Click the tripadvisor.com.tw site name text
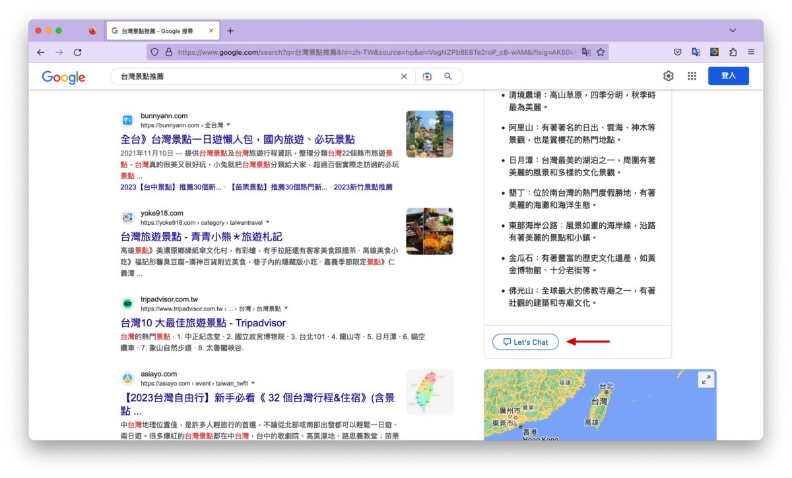The width and height of the screenshot is (792, 478). tap(169, 299)
